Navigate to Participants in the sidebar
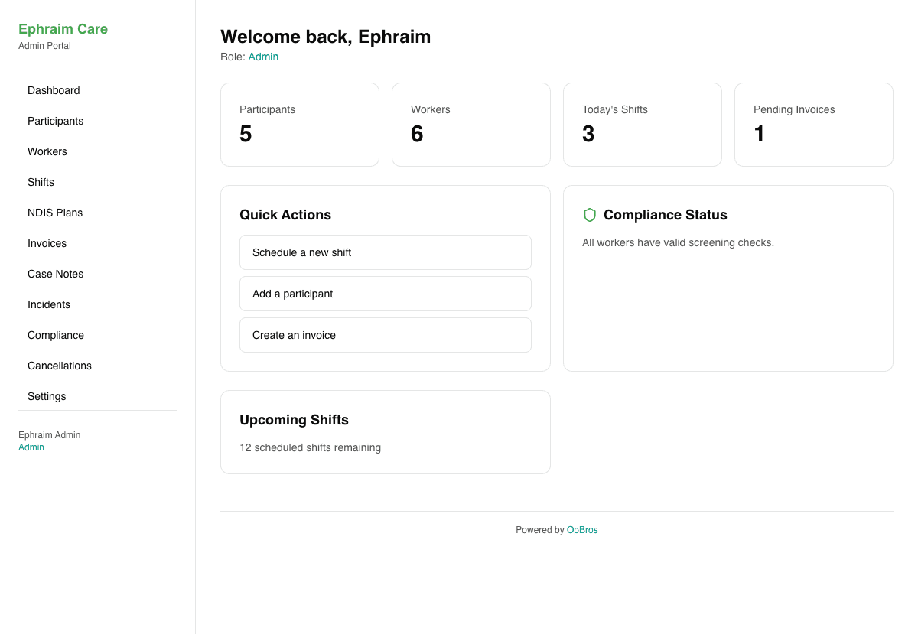Screen dimensions: 918x634 pyautogui.click(x=55, y=121)
